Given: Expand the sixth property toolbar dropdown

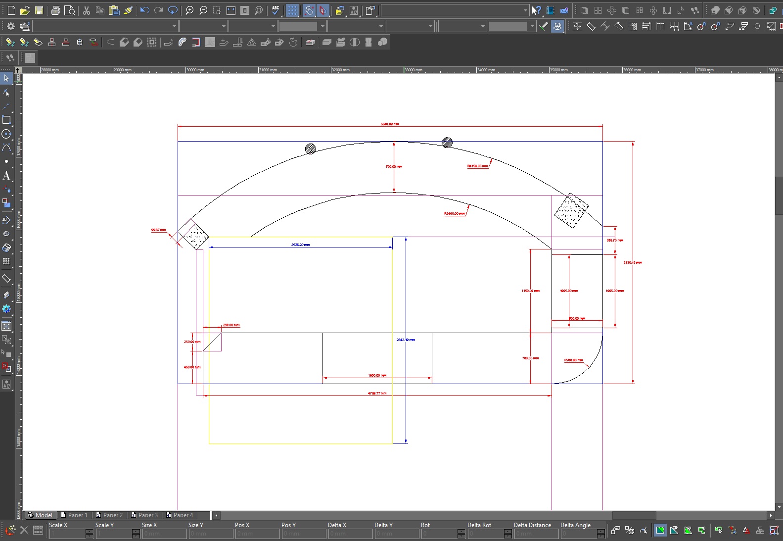Looking at the screenshot, I should (x=430, y=26).
